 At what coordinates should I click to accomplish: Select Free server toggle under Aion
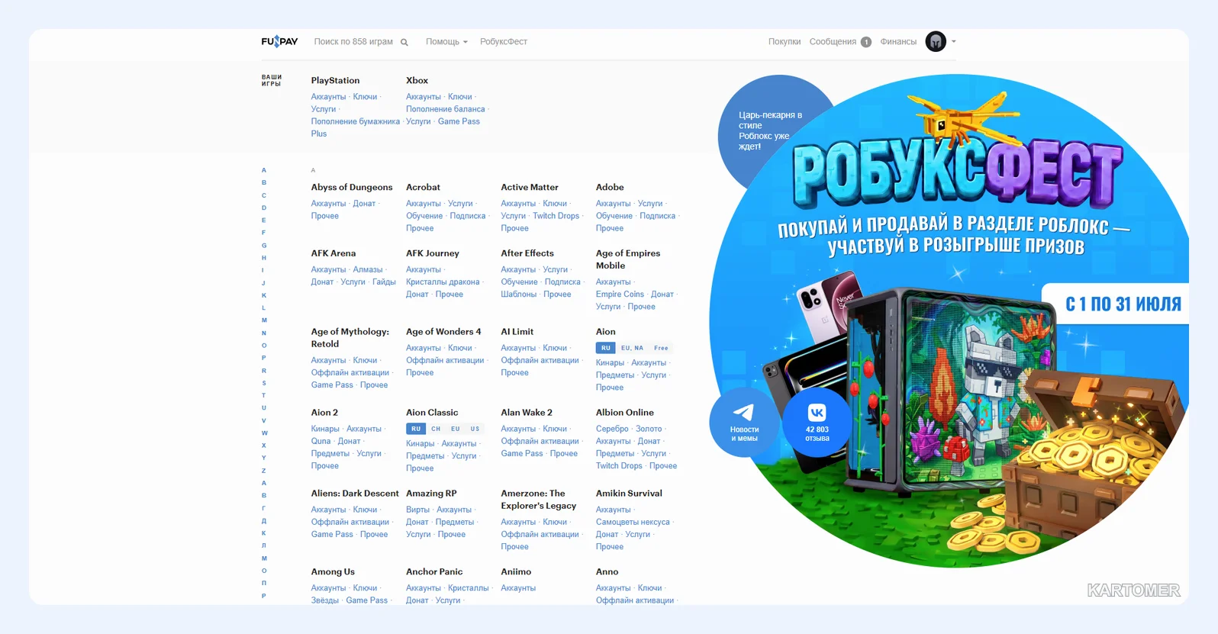click(x=661, y=348)
